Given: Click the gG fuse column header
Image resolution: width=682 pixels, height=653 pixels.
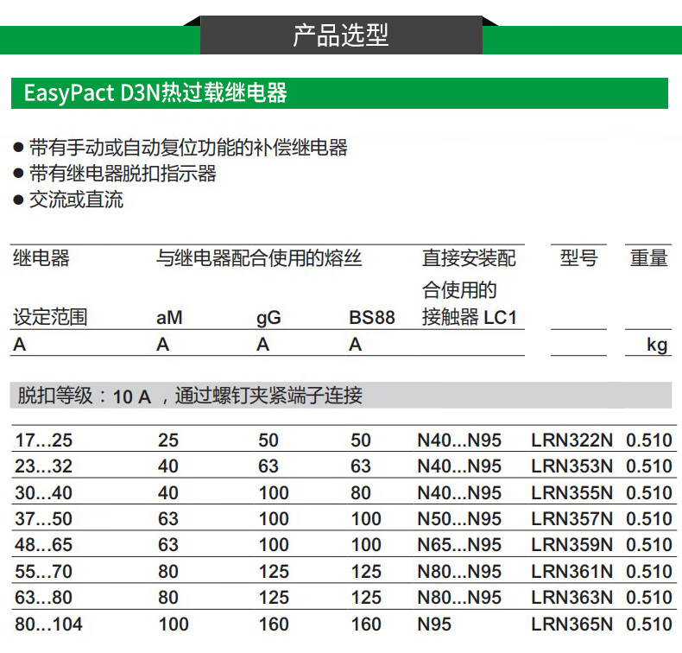Looking at the screenshot, I should (x=268, y=318).
